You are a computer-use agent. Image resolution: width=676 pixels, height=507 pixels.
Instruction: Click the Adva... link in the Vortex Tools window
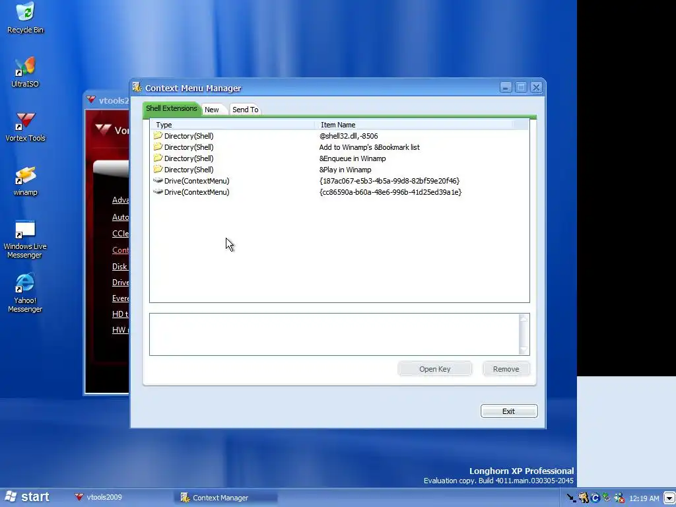(120, 200)
